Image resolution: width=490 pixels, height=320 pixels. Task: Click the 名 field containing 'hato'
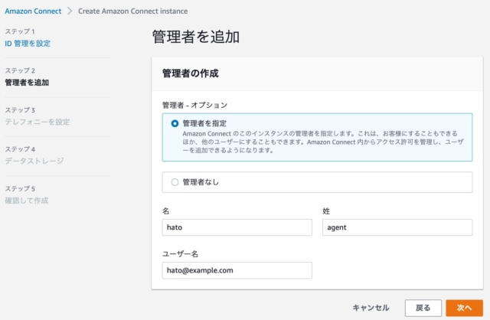point(237,227)
